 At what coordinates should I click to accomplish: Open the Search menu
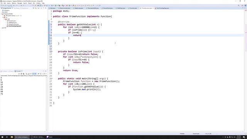pos(25,3)
